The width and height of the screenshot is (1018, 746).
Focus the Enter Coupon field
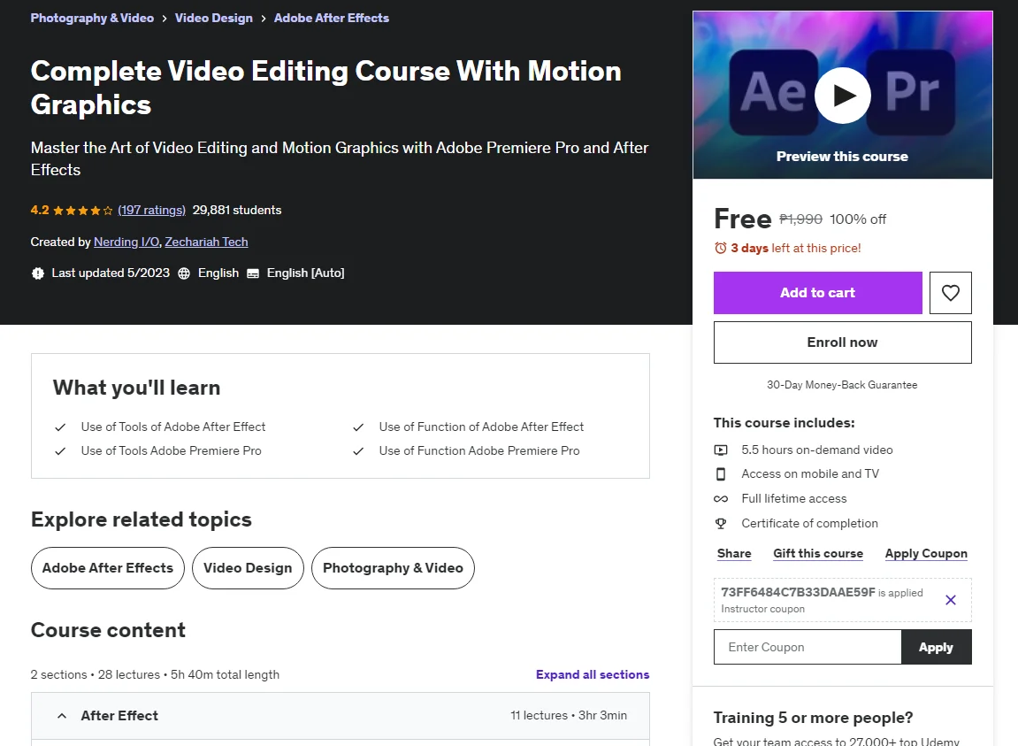point(807,647)
